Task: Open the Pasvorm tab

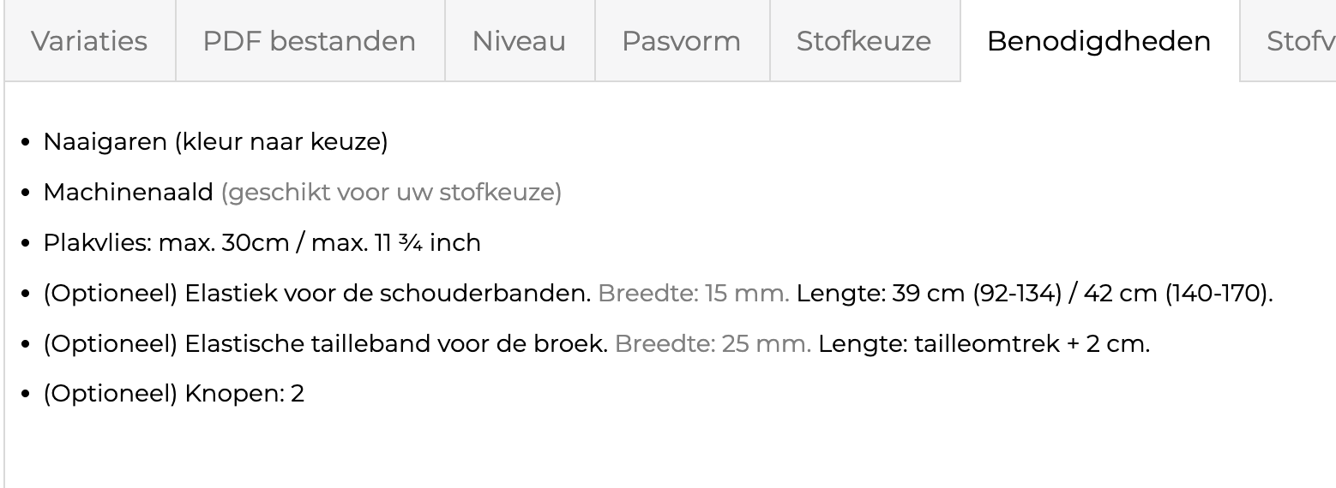Action: point(681,41)
